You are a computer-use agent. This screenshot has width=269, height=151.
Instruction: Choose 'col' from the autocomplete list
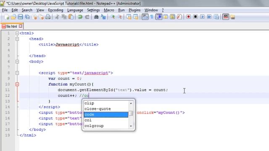(x=106, y=120)
